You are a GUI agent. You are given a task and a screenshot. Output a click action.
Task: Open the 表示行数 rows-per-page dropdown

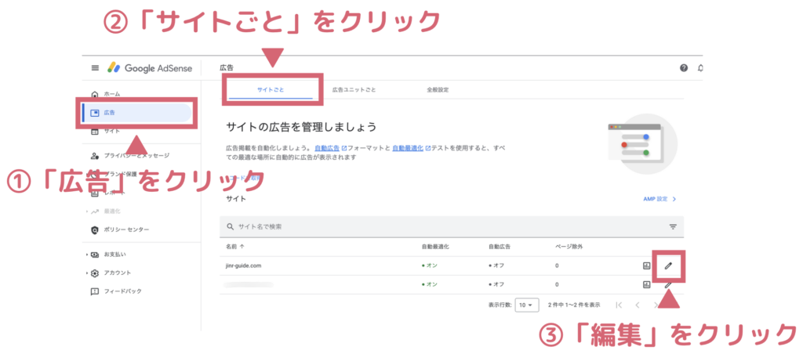526,305
